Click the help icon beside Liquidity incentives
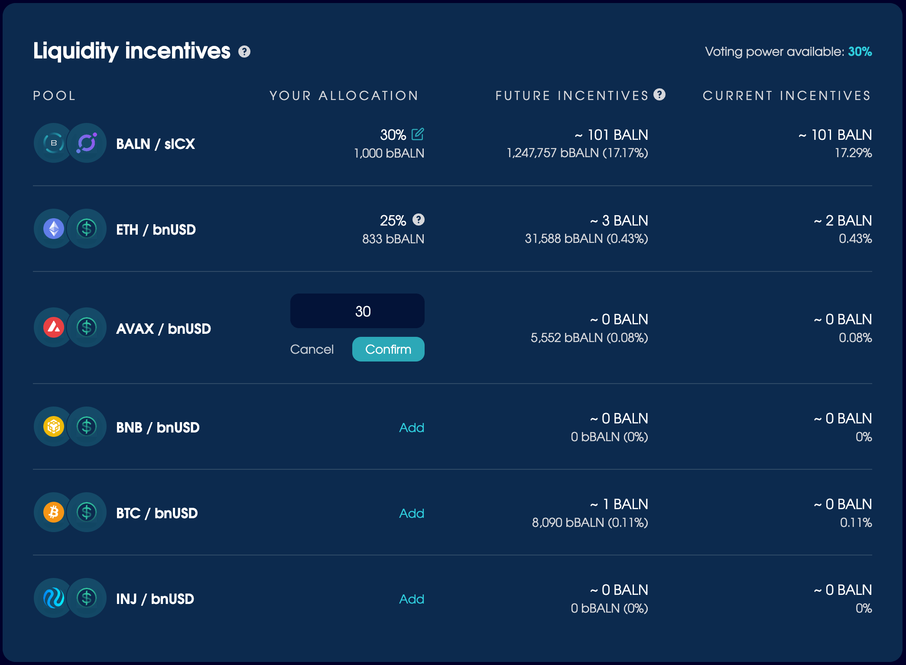Image resolution: width=906 pixels, height=665 pixels. pos(244,52)
